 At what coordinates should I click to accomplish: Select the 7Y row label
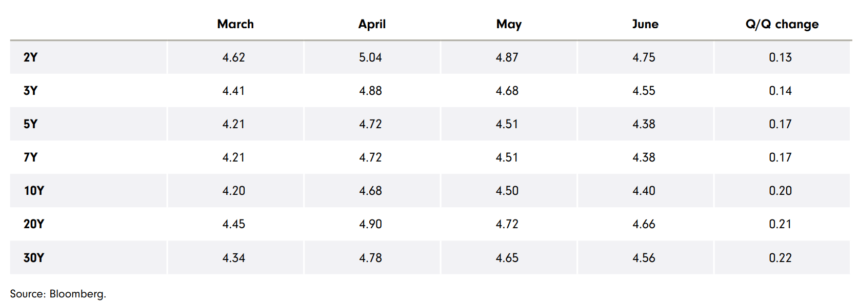click(x=31, y=157)
